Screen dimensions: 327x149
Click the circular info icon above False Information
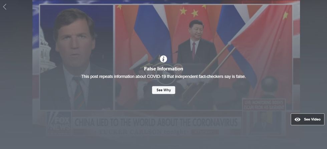163,59
